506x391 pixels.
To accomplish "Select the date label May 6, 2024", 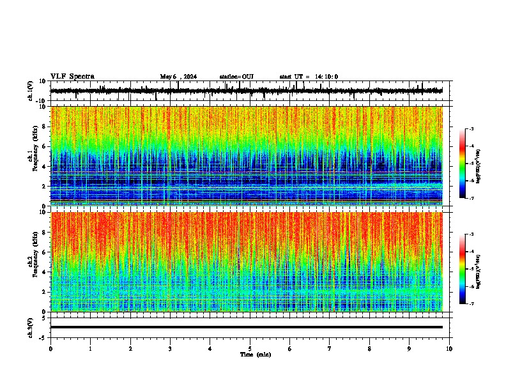I will coord(178,77).
